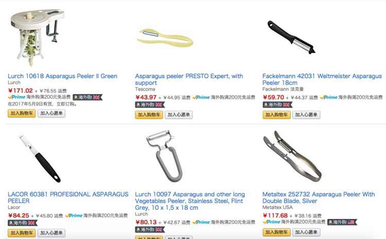Click the silver Metaltex double blade peeler image

tap(292, 156)
